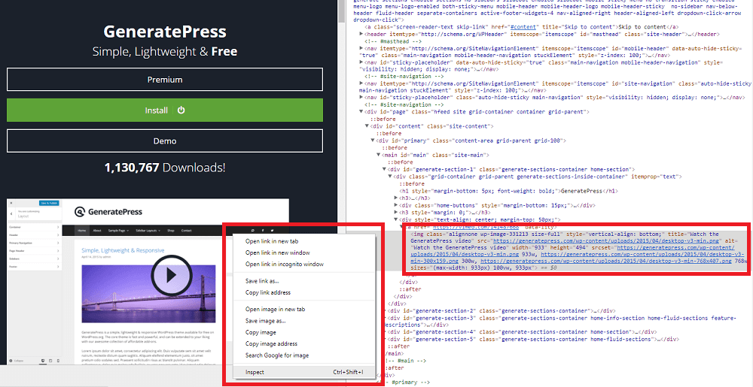This screenshot has height=387, width=753.
Task: Click the page vertical scrollbar thumb
Action: coord(341,11)
